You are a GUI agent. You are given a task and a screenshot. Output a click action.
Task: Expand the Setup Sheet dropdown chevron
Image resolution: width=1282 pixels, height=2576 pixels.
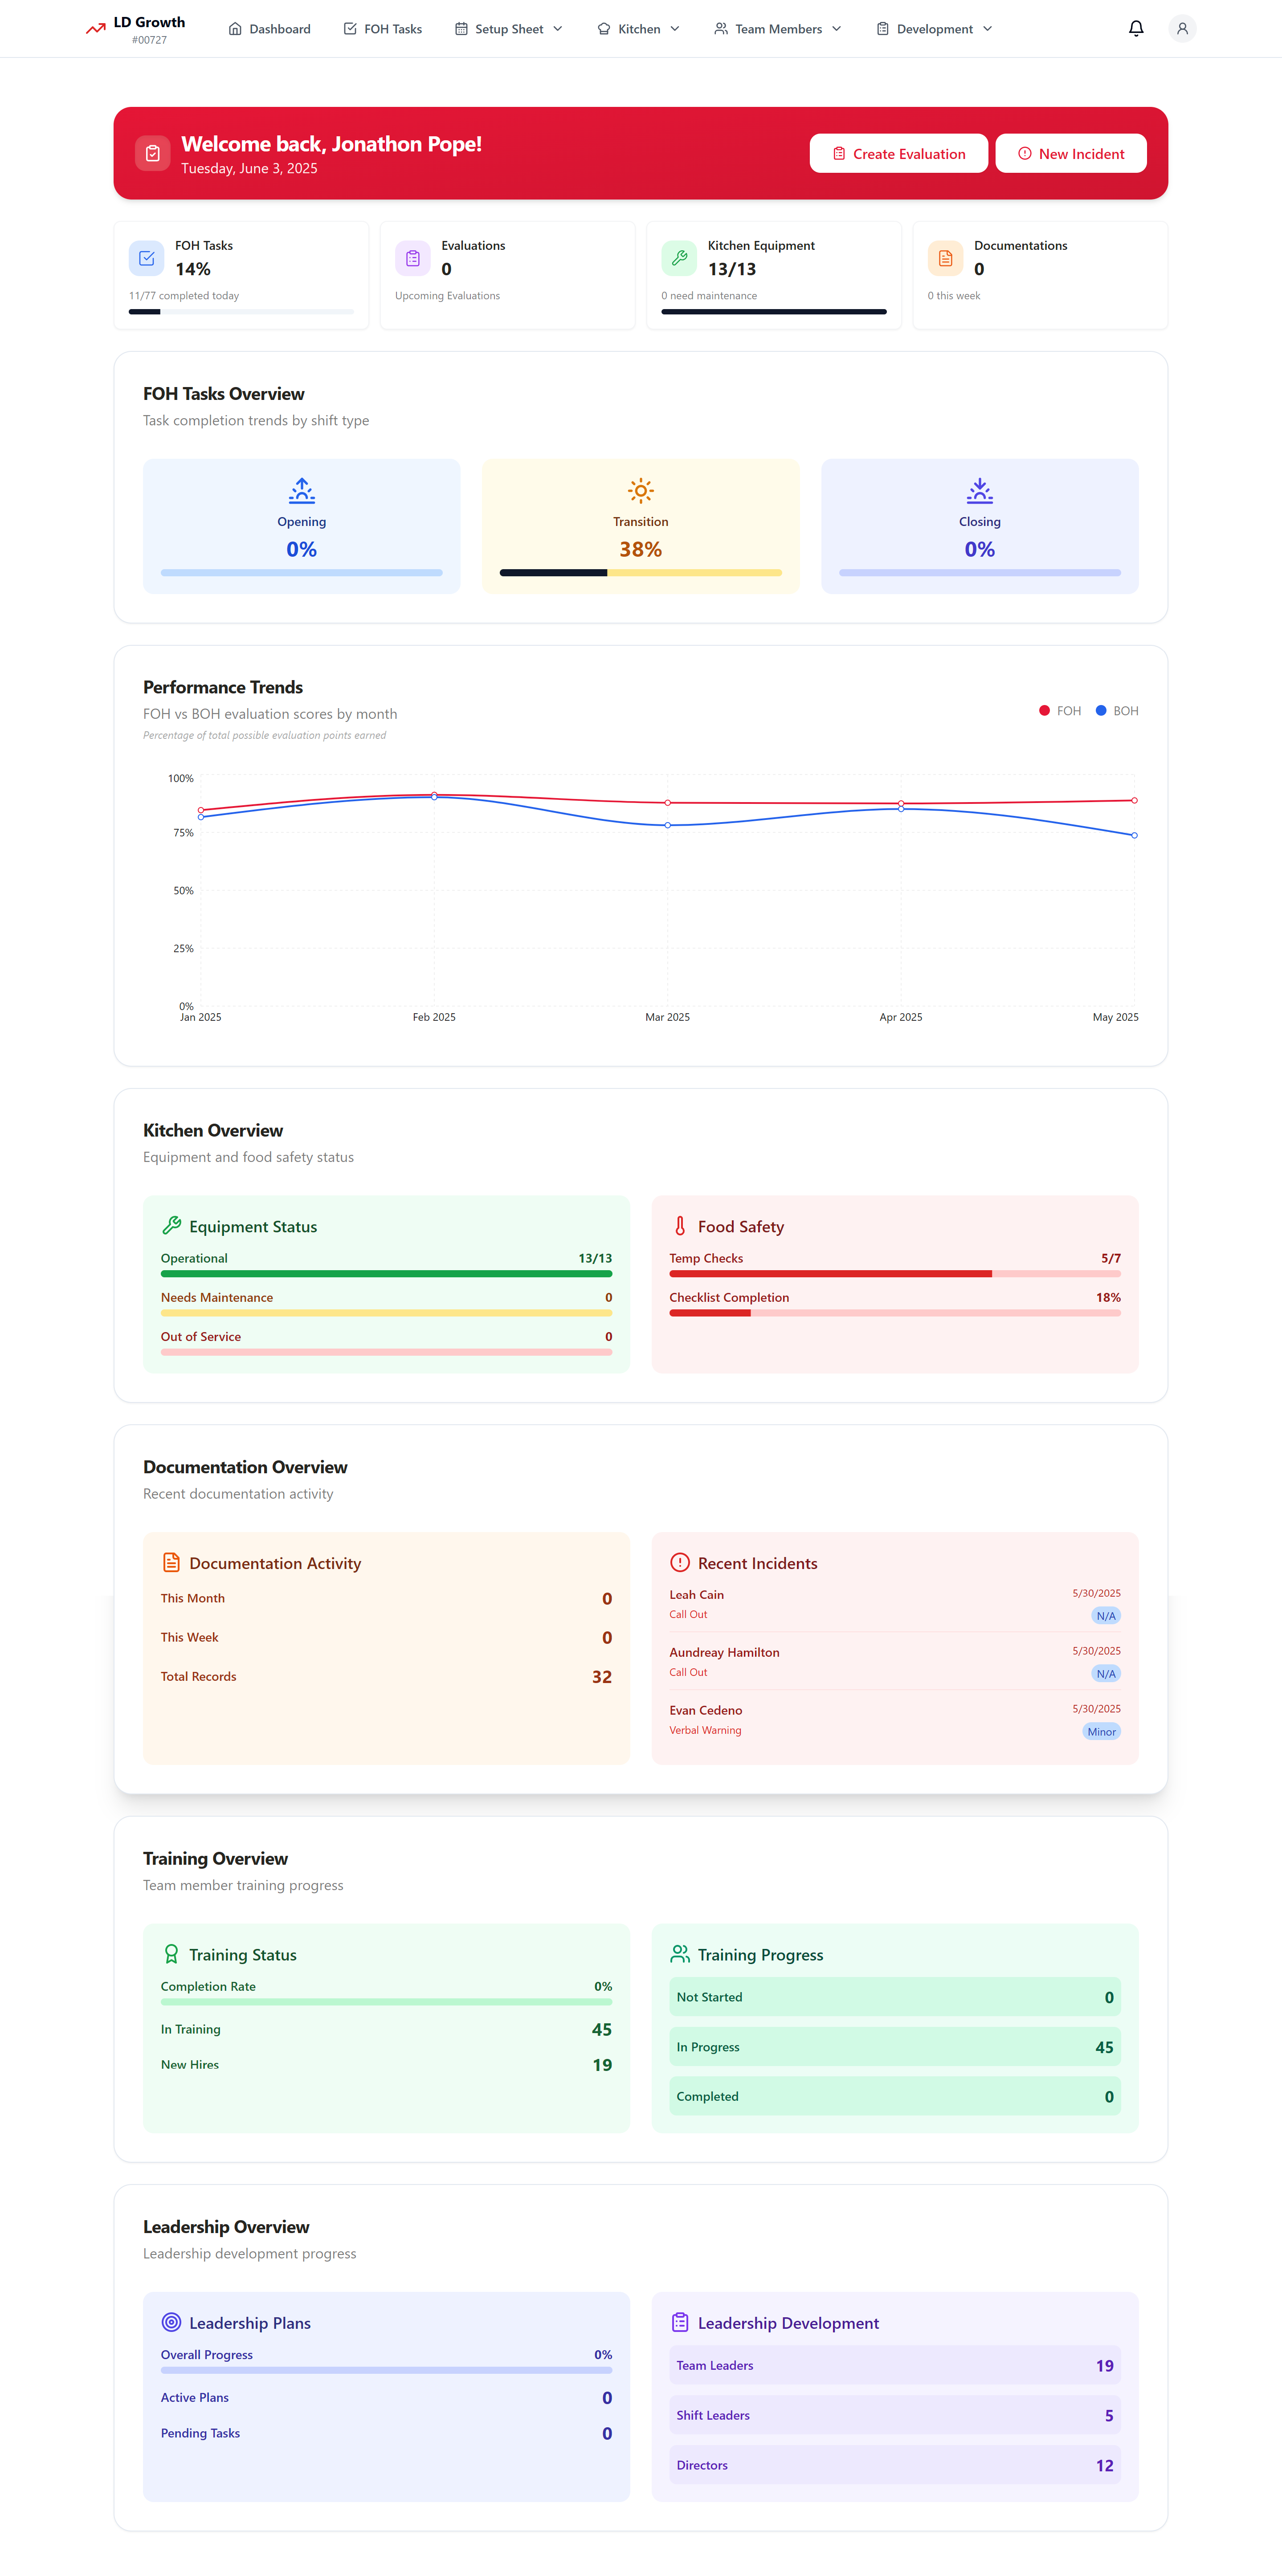[558, 29]
